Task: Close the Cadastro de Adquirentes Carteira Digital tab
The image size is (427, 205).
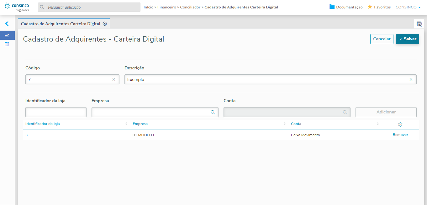Action: (105, 24)
